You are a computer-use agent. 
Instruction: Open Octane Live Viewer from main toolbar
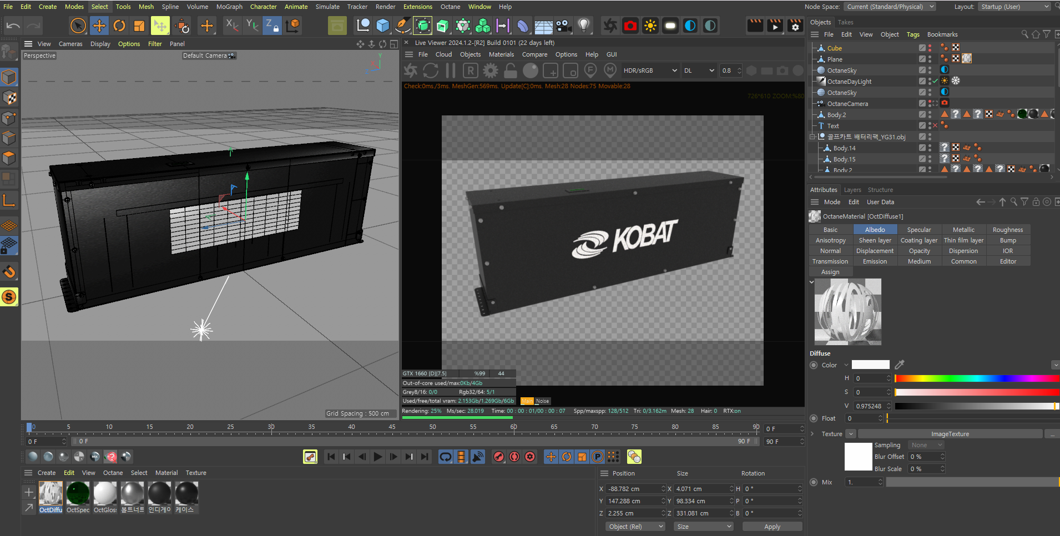(x=610, y=26)
